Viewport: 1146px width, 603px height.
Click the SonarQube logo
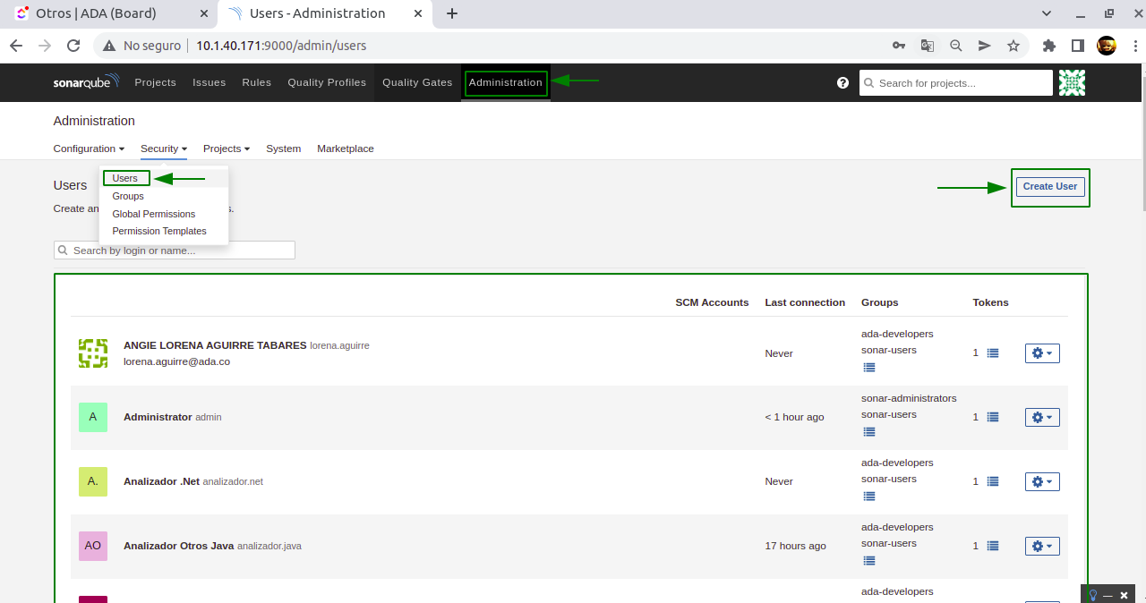point(85,82)
